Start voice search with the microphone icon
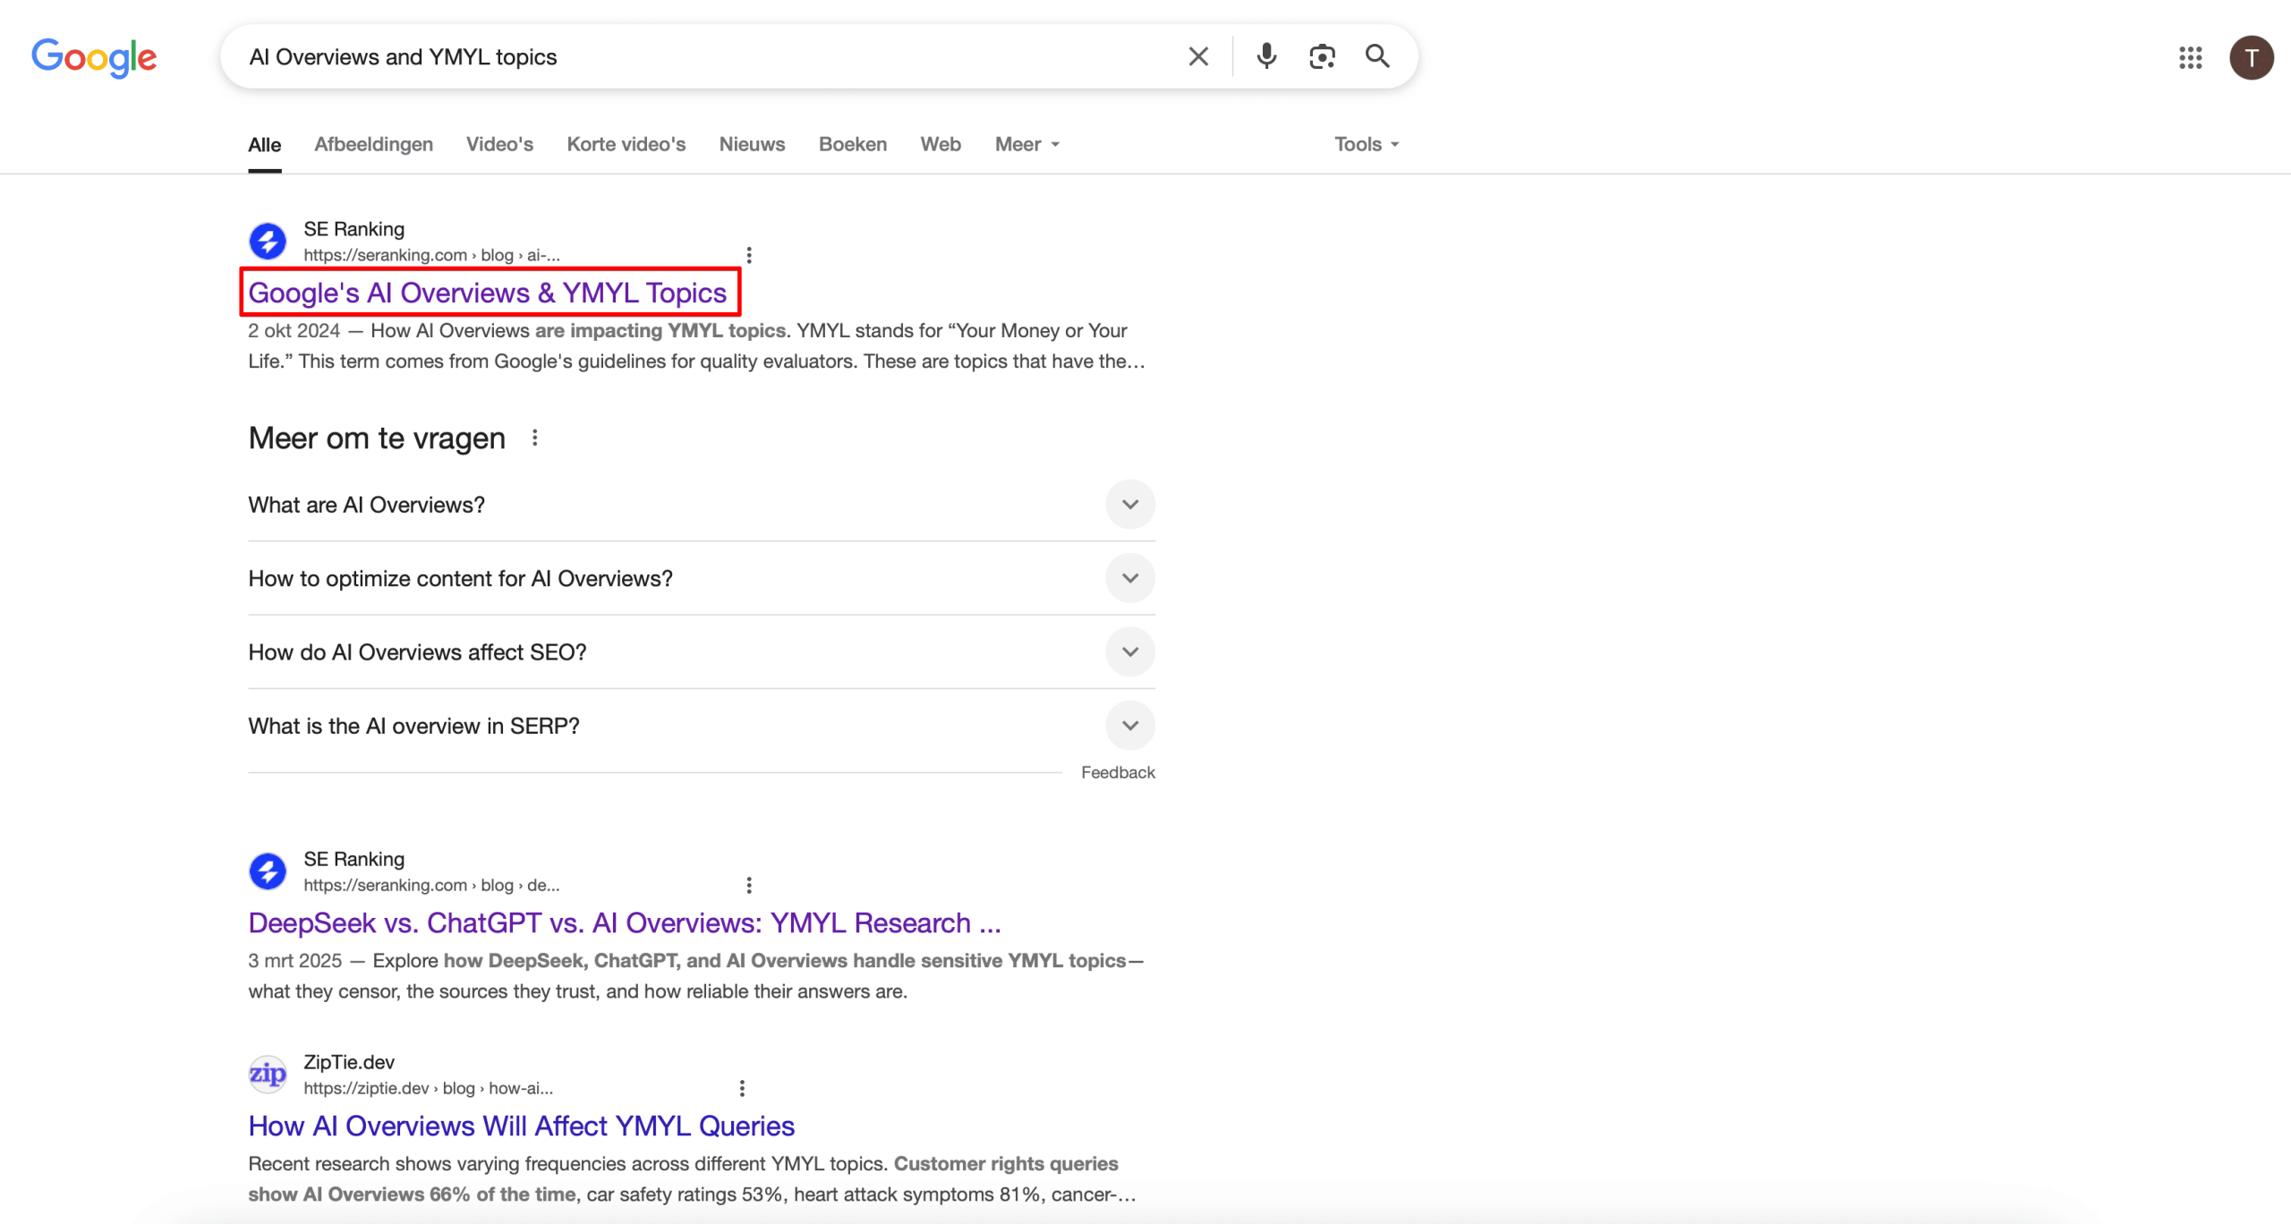 coord(1266,56)
